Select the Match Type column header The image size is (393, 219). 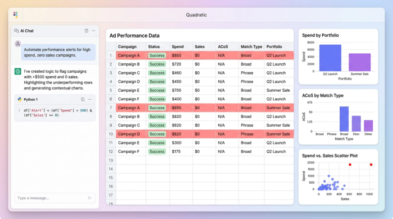[252, 46]
